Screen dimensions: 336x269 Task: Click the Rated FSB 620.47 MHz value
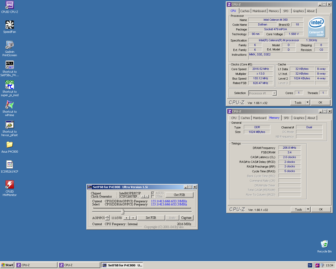tap(261, 83)
